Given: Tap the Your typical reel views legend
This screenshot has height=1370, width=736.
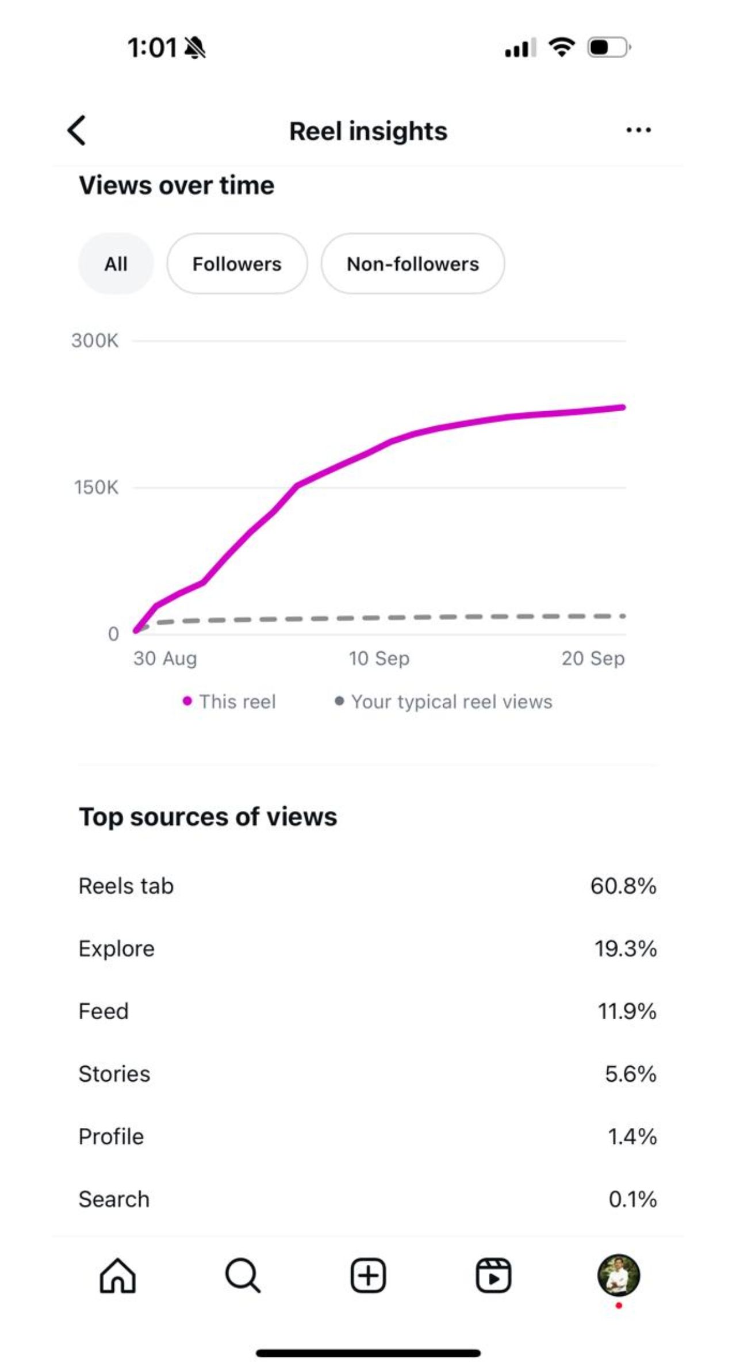Looking at the screenshot, I should pyautogui.click(x=451, y=702).
